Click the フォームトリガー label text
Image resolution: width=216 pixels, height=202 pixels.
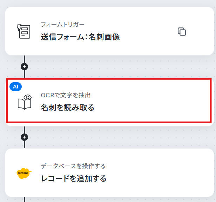(x=63, y=25)
